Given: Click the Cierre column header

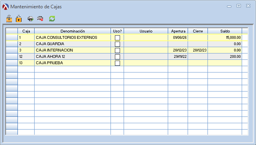Looking at the screenshot, I should [x=198, y=31].
